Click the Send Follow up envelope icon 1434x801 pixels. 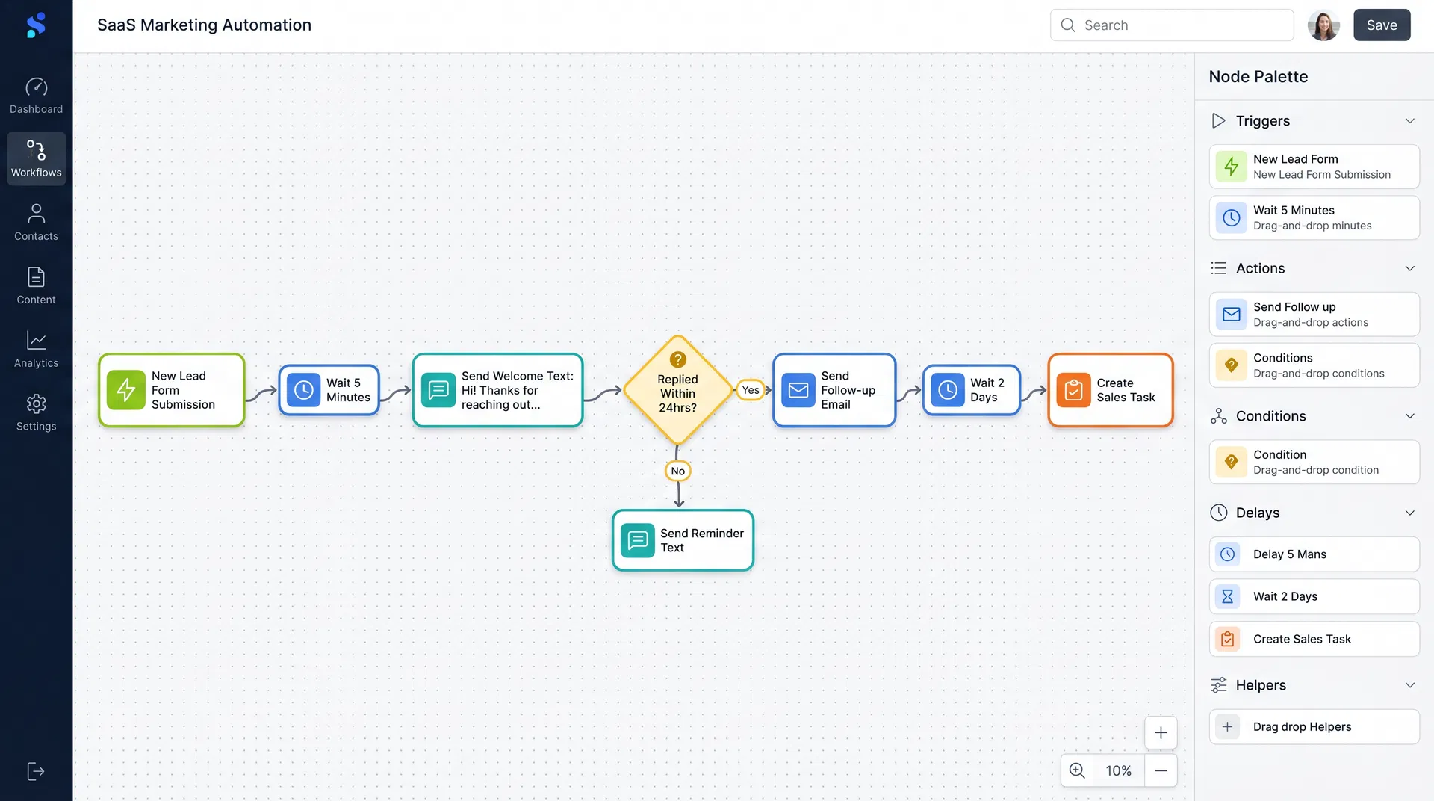[x=1232, y=314]
